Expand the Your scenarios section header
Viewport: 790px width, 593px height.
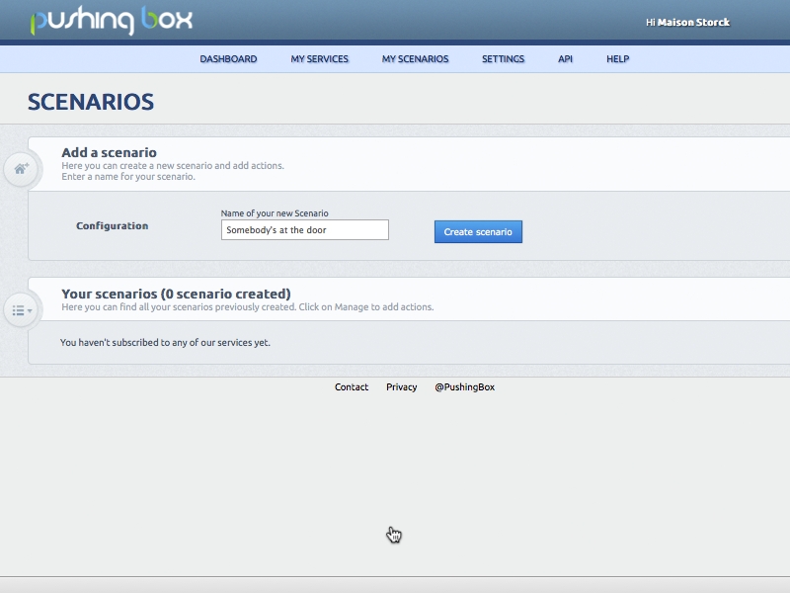(173, 294)
